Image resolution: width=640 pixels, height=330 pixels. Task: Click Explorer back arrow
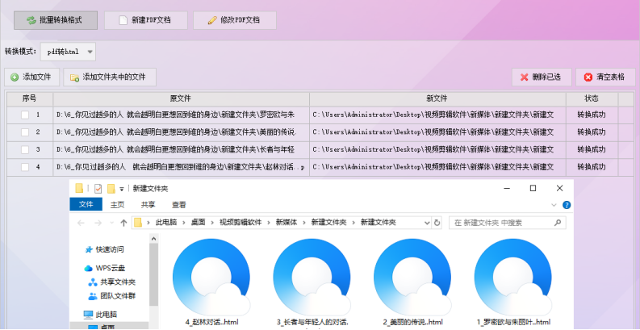pos(81,223)
